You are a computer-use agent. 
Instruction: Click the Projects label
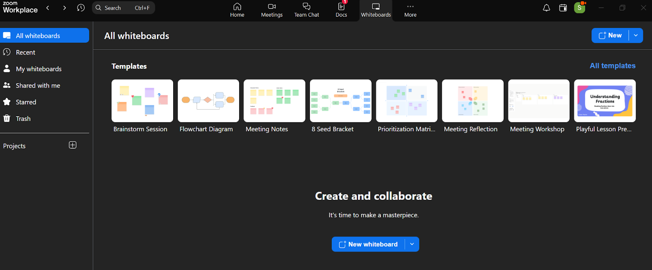(14, 146)
